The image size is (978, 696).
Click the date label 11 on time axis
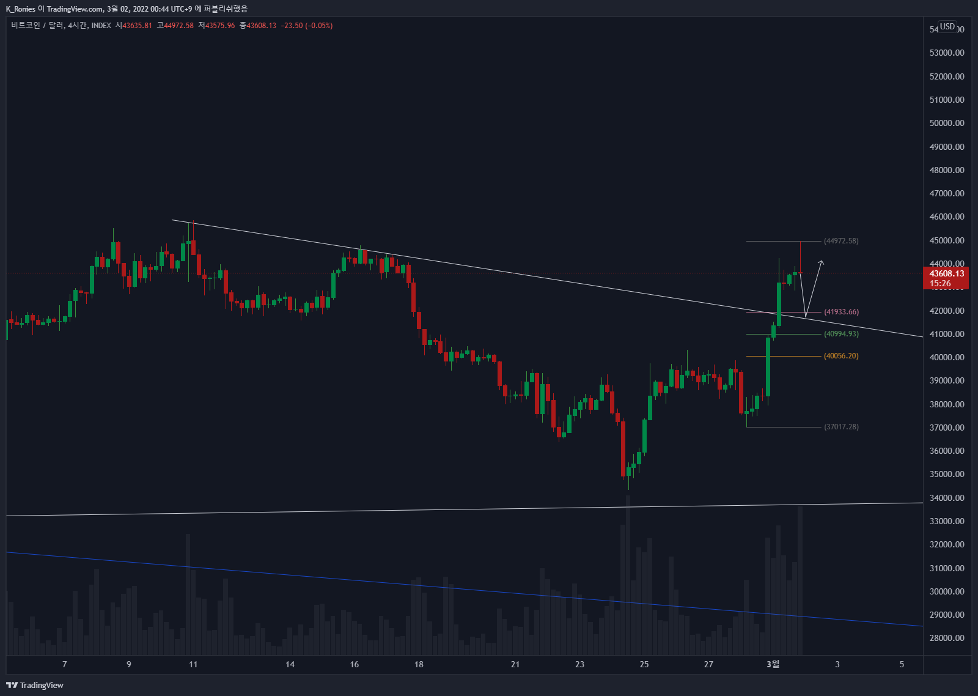(x=193, y=664)
